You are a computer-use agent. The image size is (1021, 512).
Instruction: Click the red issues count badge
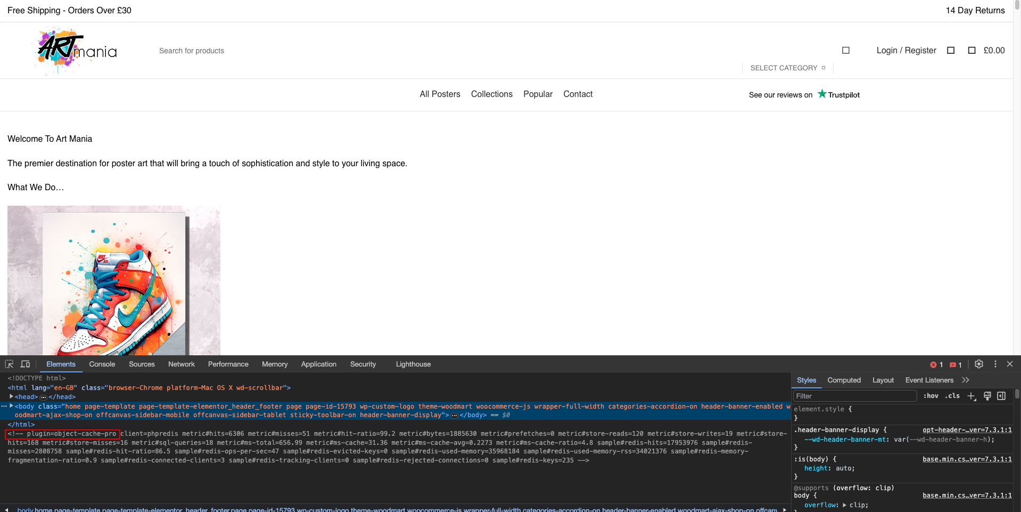[x=956, y=365]
